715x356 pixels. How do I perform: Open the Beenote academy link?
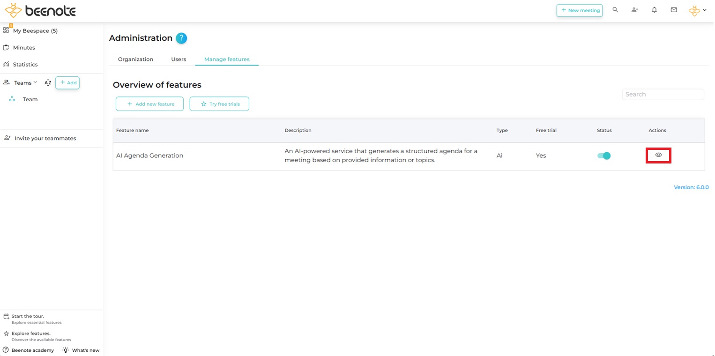[32, 350]
